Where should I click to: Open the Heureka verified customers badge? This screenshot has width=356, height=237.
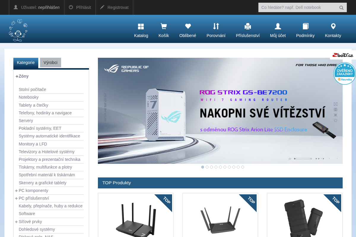(x=345, y=73)
